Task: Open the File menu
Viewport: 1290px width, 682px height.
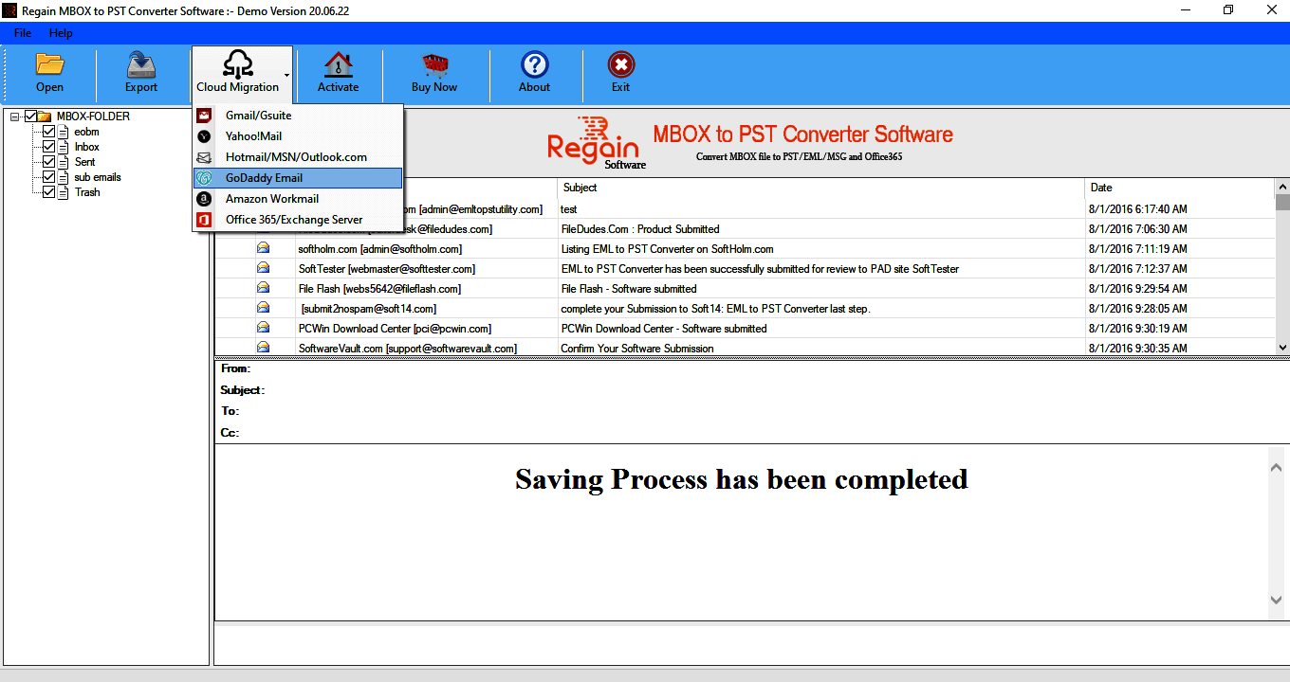Action: tap(22, 33)
